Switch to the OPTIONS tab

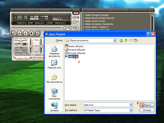coord(37,58)
